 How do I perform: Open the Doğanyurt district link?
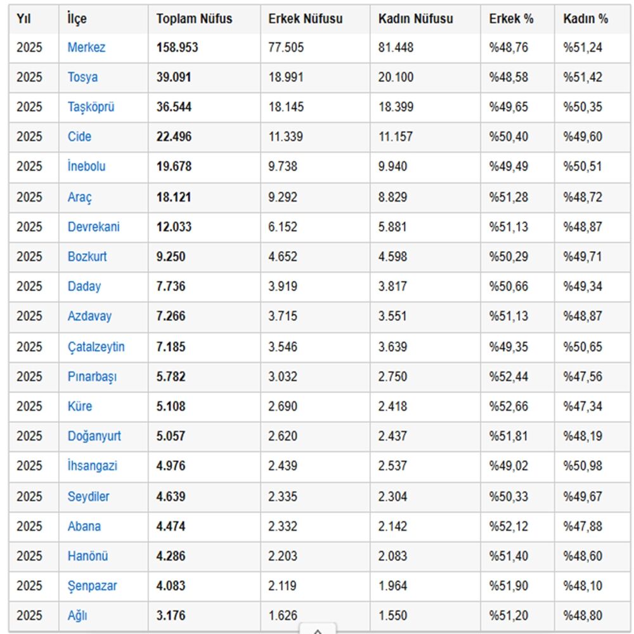[x=94, y=436]
